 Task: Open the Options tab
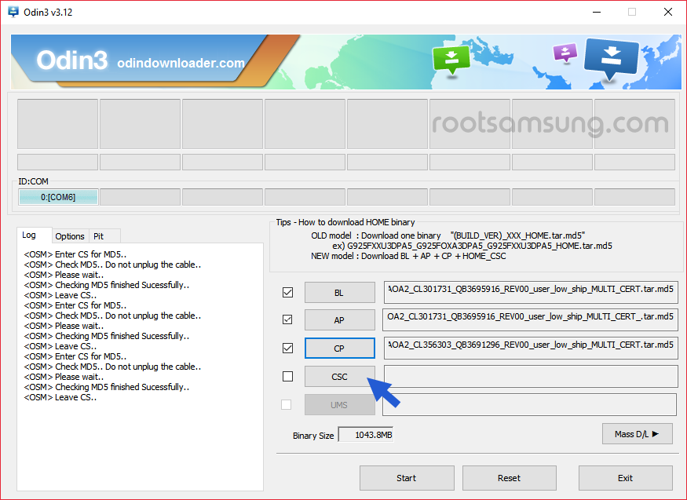click(x=70, y=236)
